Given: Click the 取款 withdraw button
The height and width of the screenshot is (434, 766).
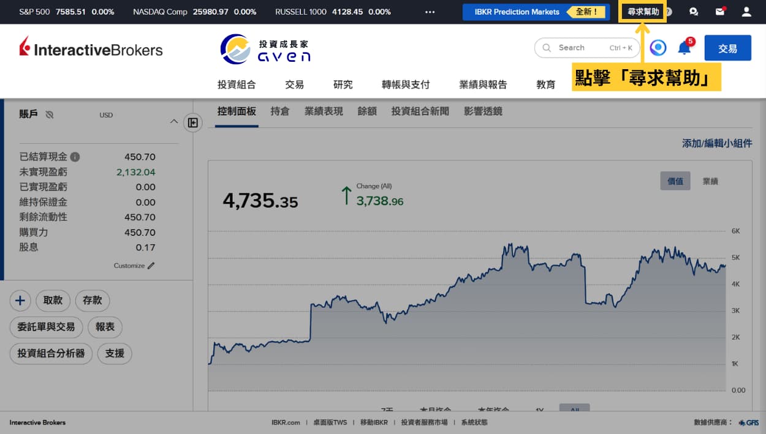Looking at the screenshot, I should (53, 301).
